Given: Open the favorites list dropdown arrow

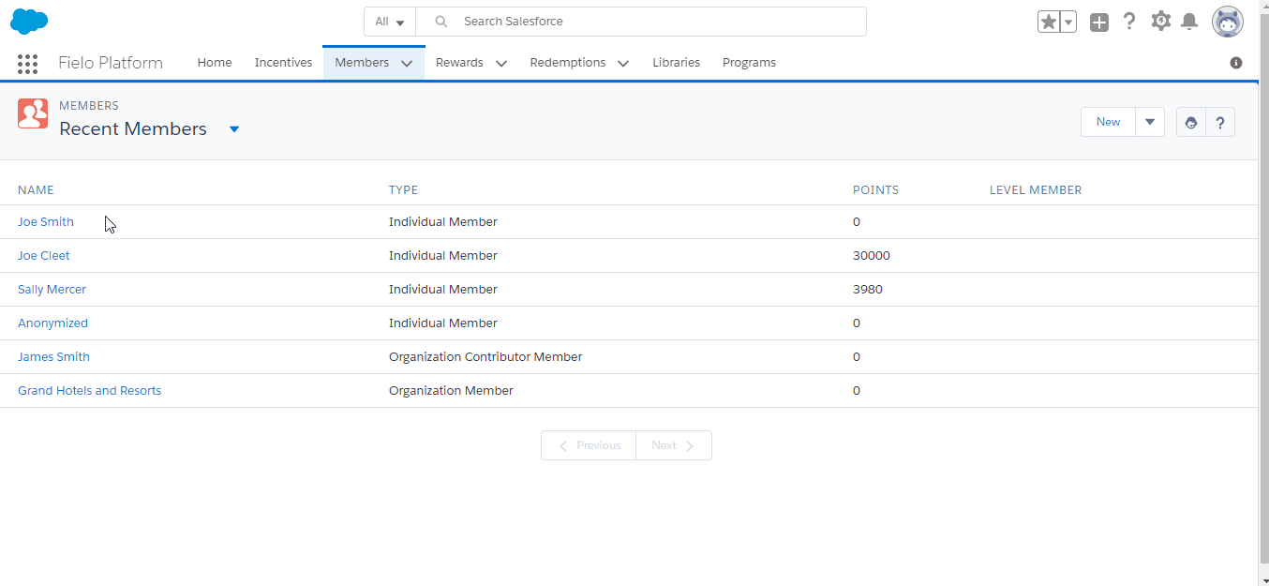Looking at the screenshot, I should 1067,22.
